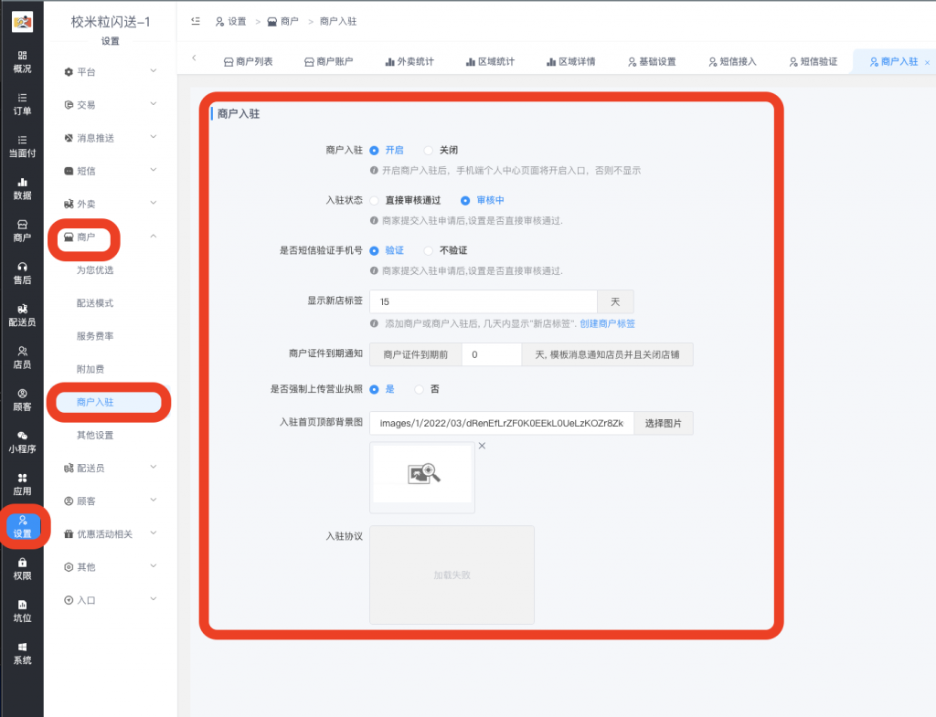Remove the uploaded background image thumbnail
Screen dimensions: 936x717
pyautogui.click(x=482, y=446)
